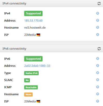Viewport: 103px width, 106px height.
Task: Open help for IPv6 Supported row
Action: (98, 59)
